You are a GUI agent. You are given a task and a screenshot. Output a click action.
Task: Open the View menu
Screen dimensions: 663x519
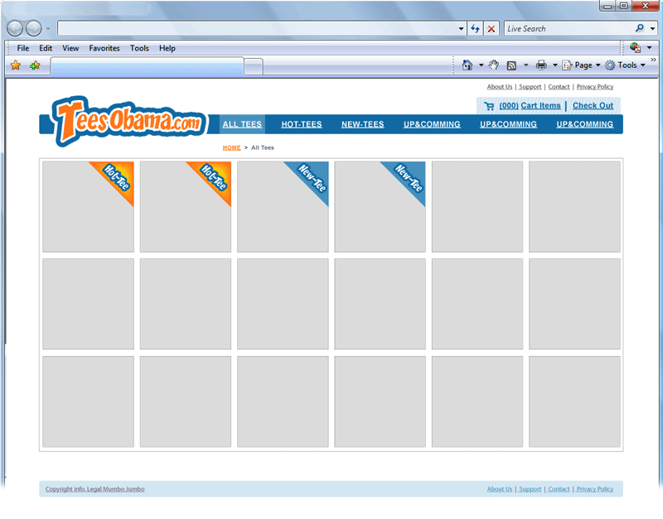[x=70, y=48]
